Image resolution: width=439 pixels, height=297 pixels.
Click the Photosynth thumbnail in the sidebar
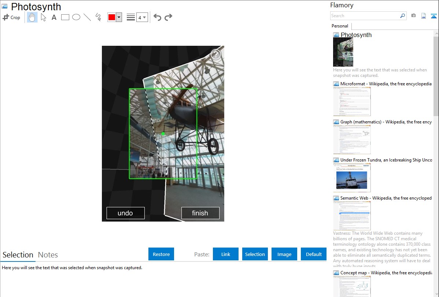point(343,52)
